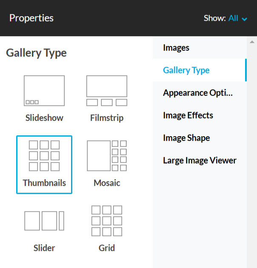Click the Slideshow text label

[44, 118]
